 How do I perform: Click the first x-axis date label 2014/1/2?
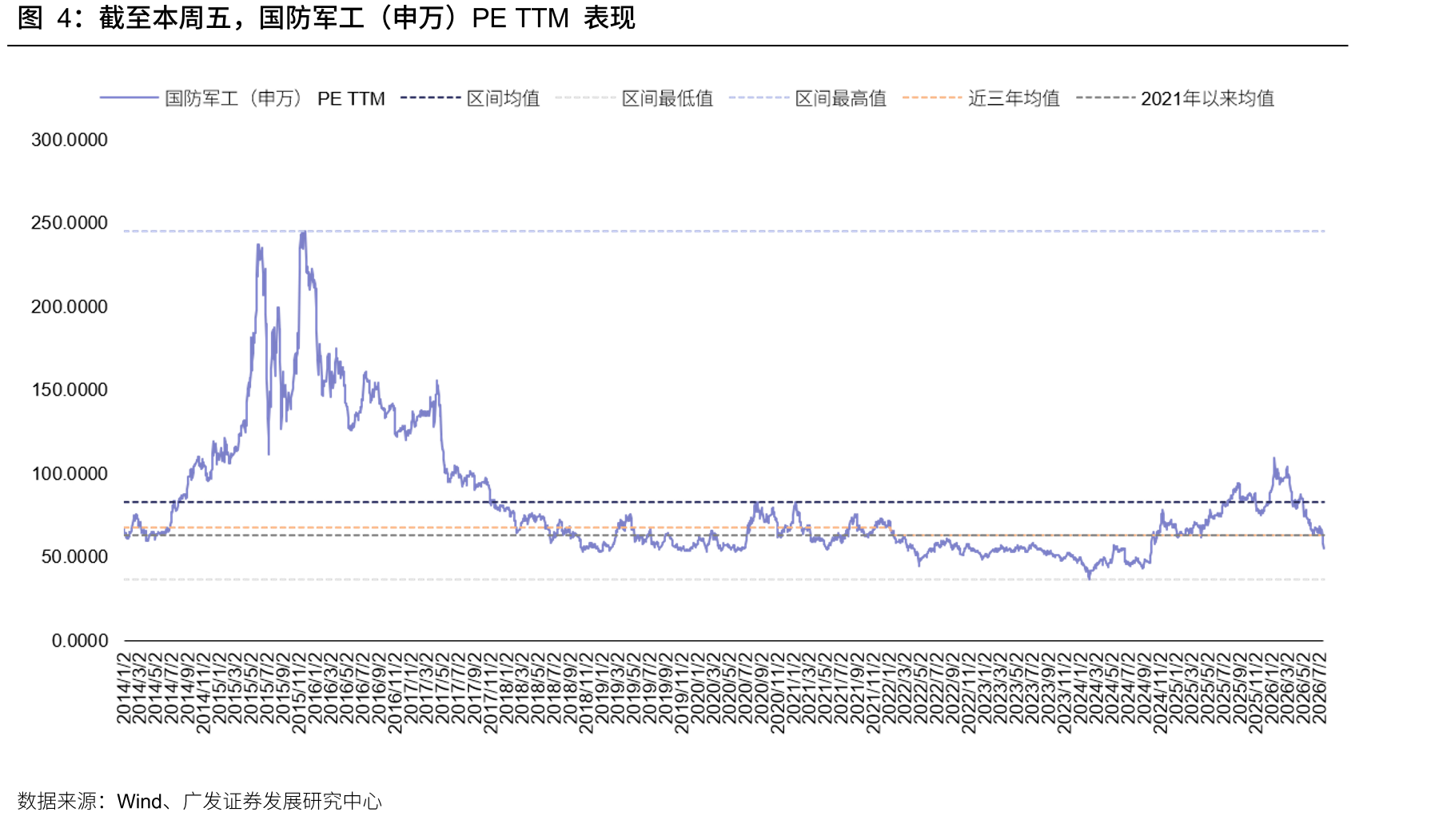click(124, 688)
